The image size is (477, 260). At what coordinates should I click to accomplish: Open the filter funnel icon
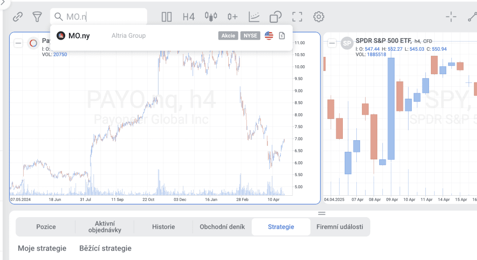pos(37,17)
